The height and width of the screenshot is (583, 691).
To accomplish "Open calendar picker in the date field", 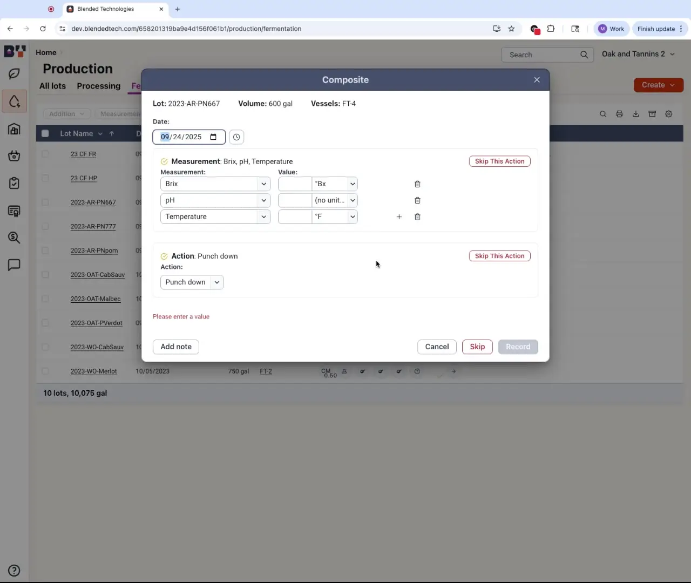I will pyautogui.click(x=213, y=137).
